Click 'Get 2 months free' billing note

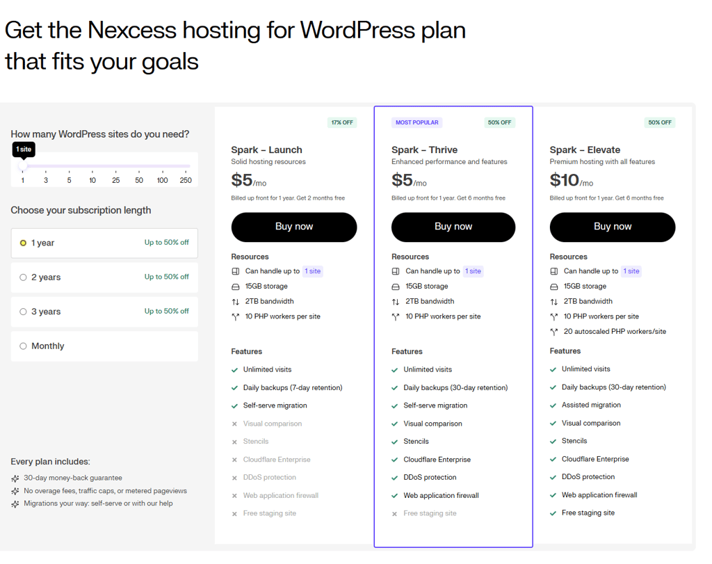pos(321,198)
